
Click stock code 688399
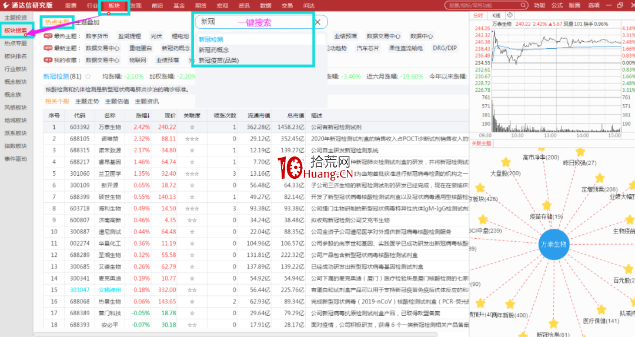(79, 197)
